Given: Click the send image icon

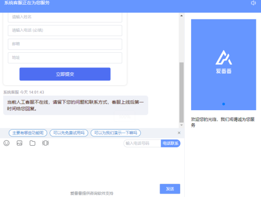Looking at the screenshot, I should point(19,143).
